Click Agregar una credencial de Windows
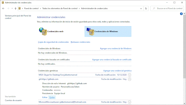The height and width of the screenshot is (105, 186). 116,49
